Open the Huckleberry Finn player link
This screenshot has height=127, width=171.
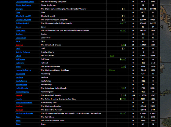coord(24,103)
